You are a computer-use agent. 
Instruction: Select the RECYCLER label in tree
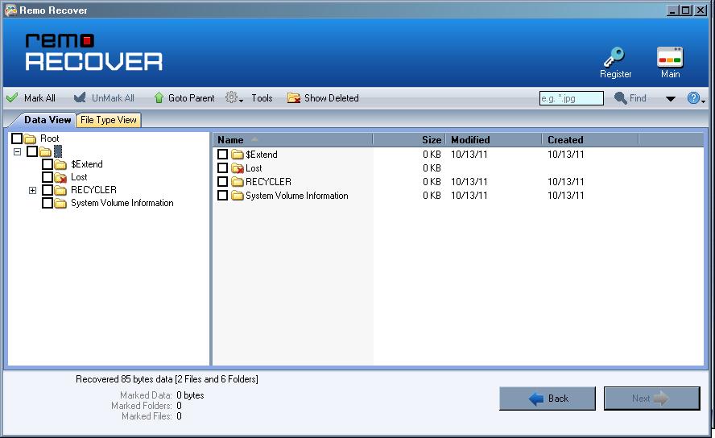coord(93,189)
